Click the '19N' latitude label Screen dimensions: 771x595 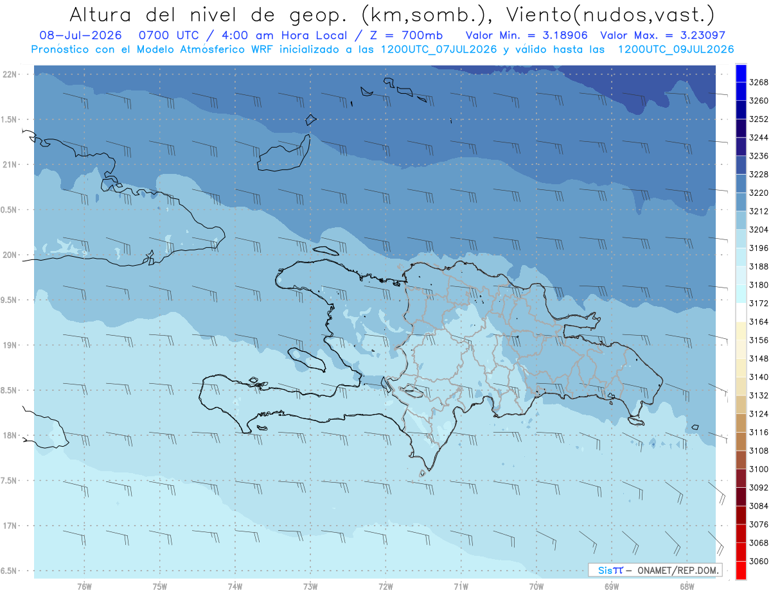pyautogui.click(x=10, y=345)
